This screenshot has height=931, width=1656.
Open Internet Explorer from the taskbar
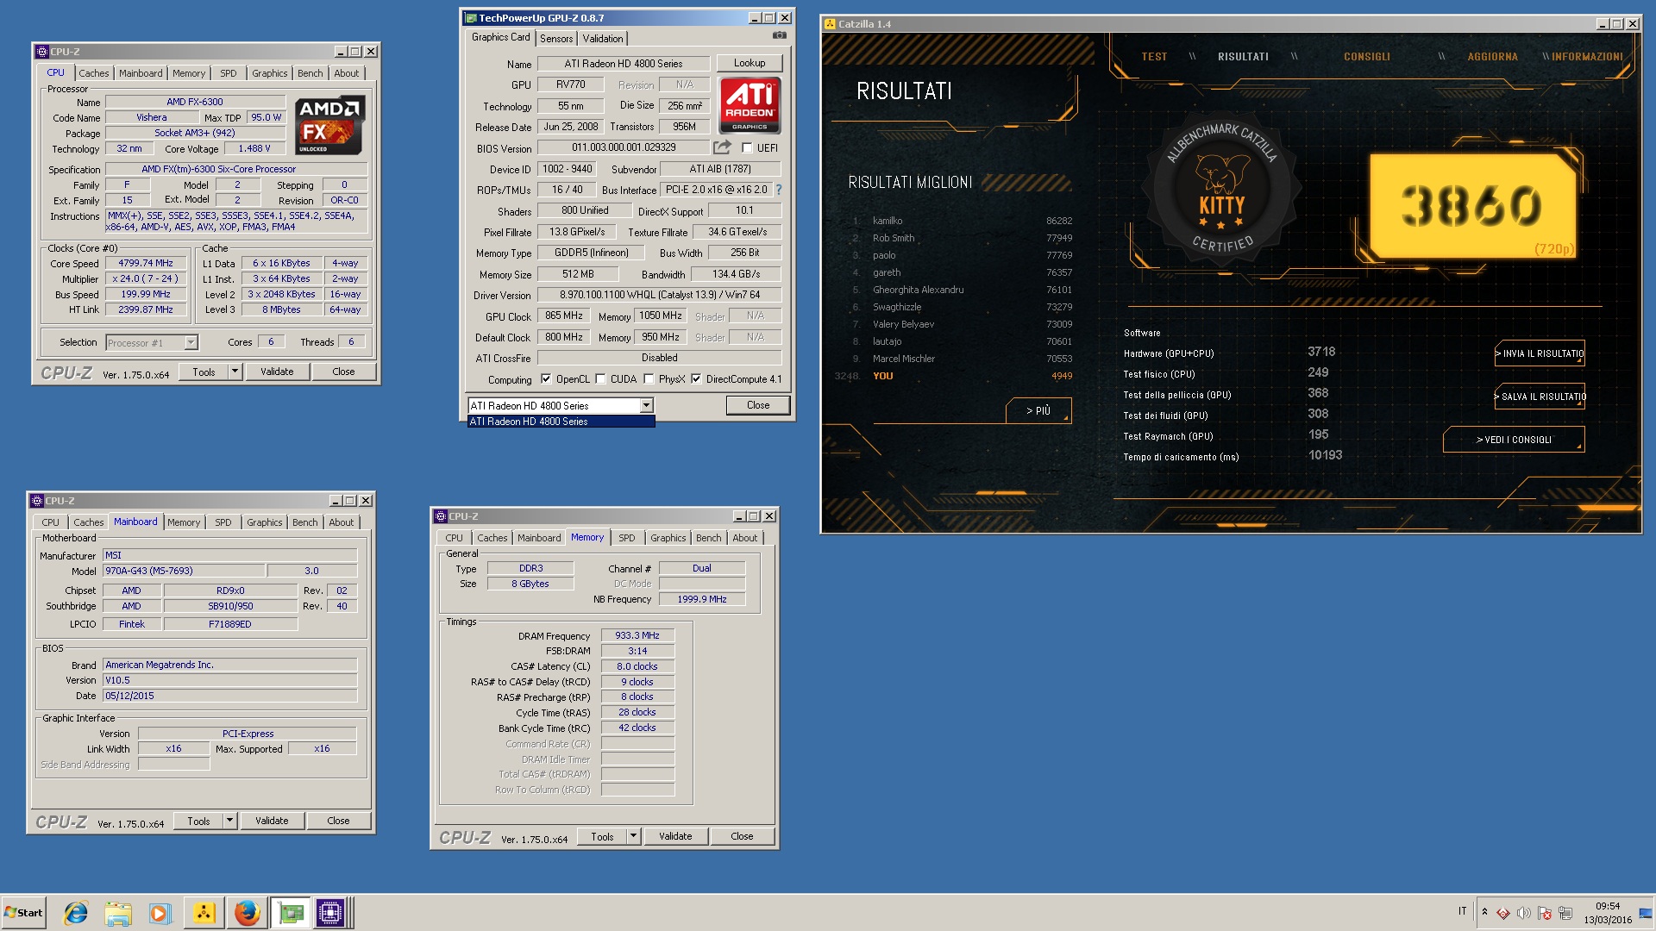click(x=76, y=913)
